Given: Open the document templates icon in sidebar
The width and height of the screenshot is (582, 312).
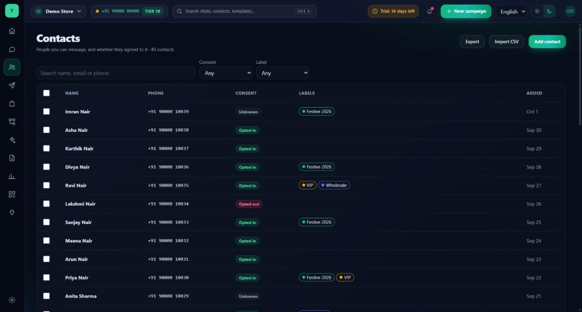Looking at the screenshot, I should pos(12,158).
